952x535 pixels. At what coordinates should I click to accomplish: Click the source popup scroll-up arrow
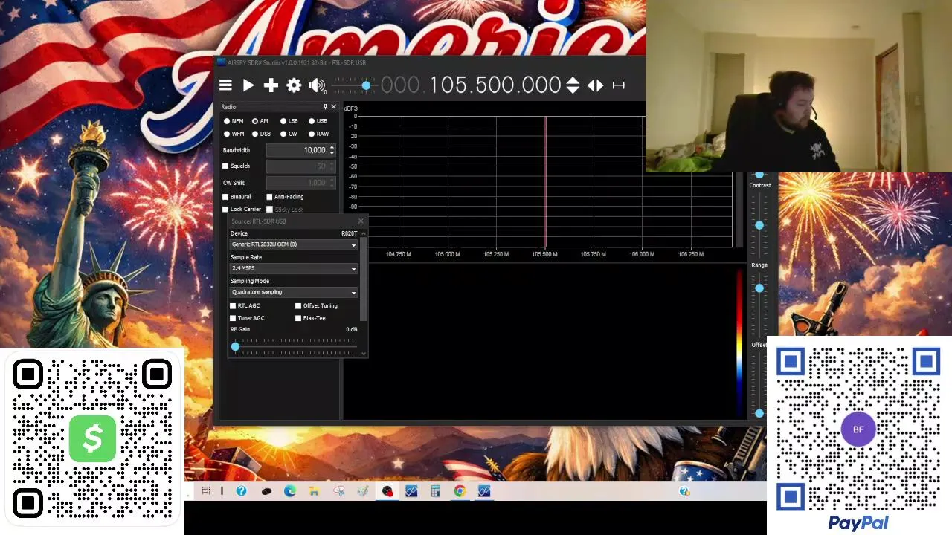[364, 233]
